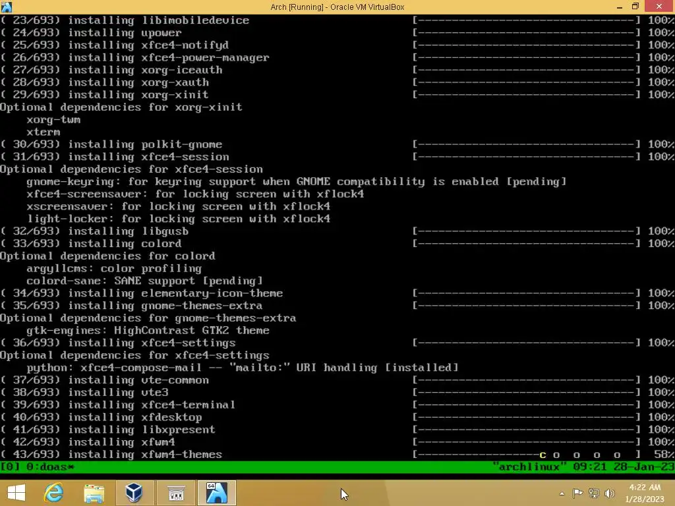The image size is (675, 506).
Task: Click the '( 42/693) installing xfwm4' line
Action: [x=88, y=442]
